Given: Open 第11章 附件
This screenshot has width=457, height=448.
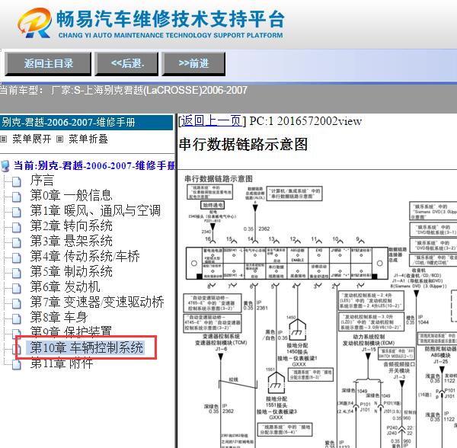Looking at the screenshot, I should tap(62, 363).
